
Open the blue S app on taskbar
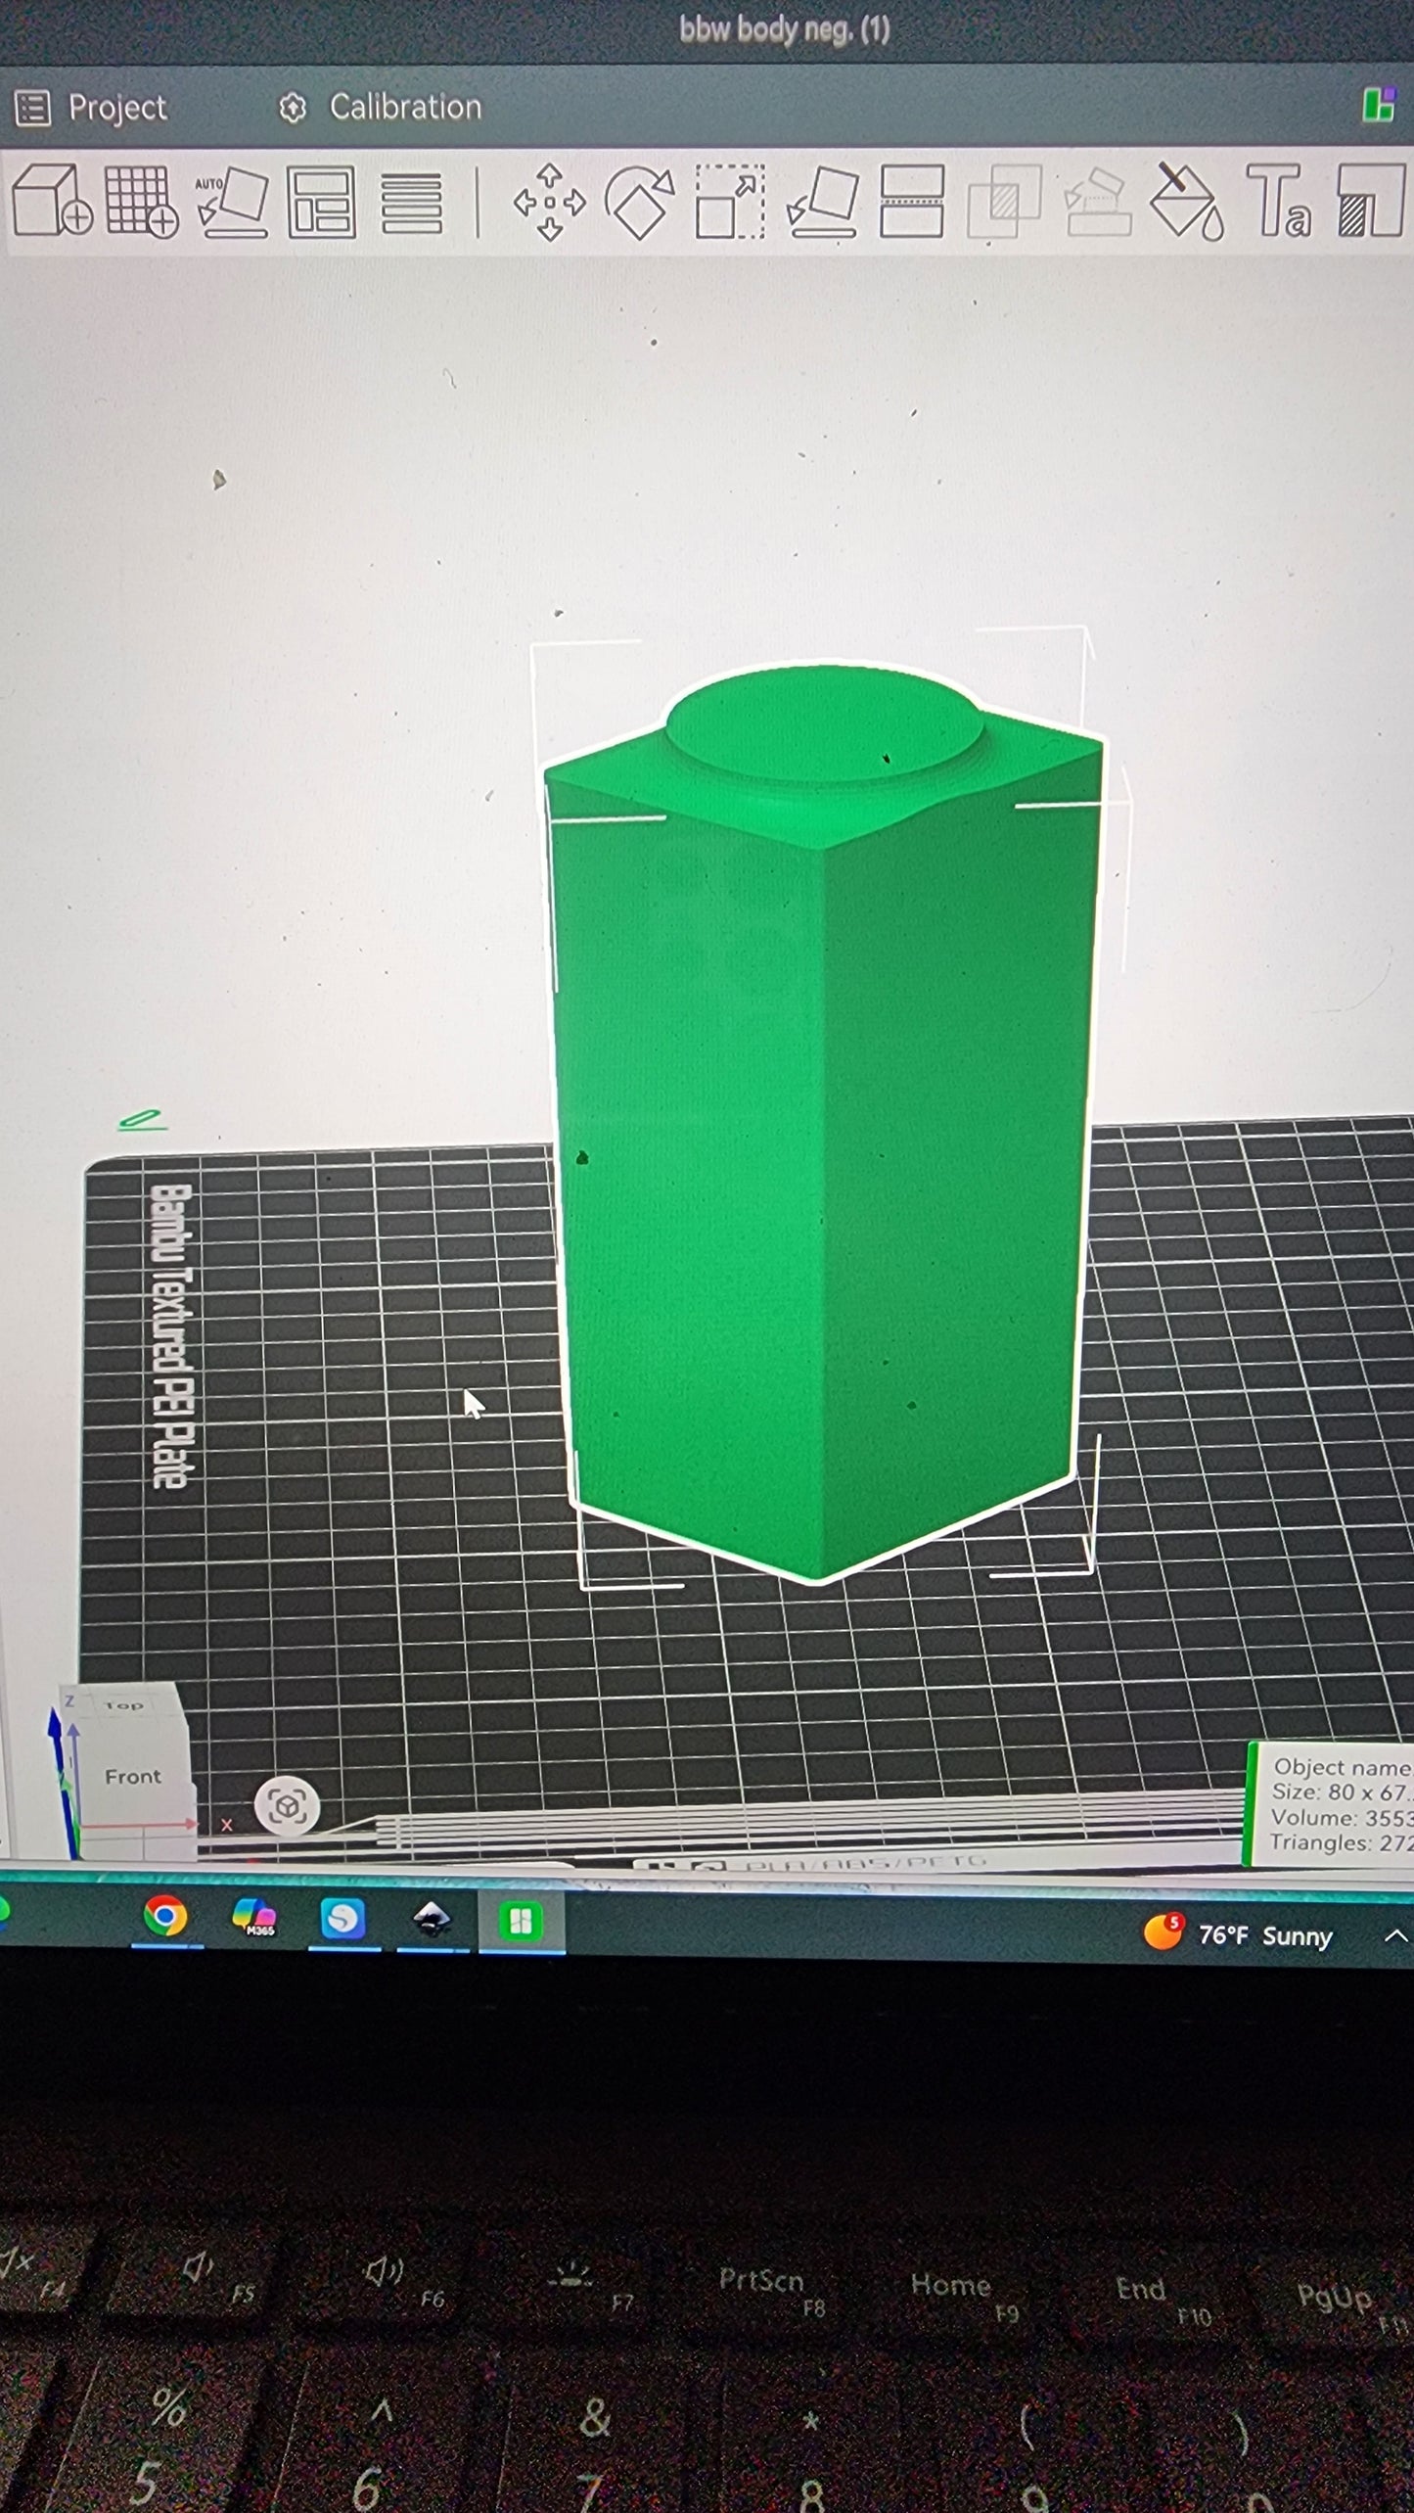(x=342, y=1920)
